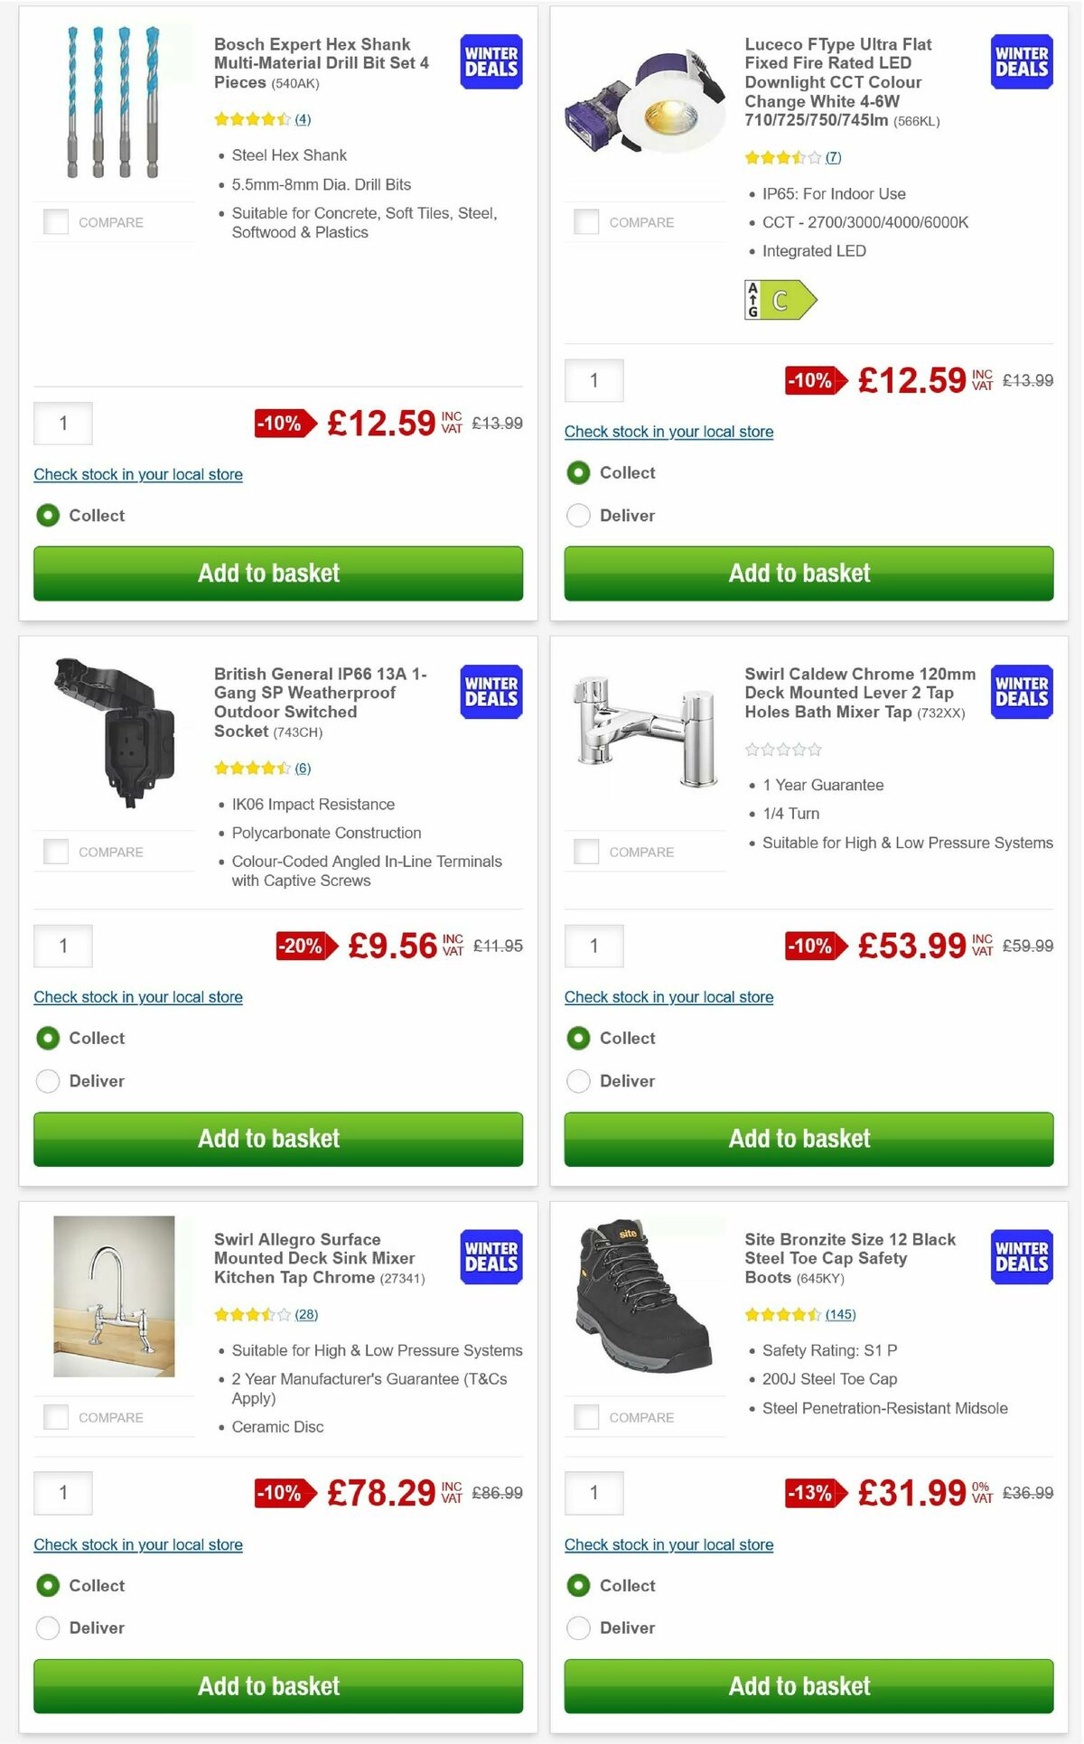
Task: Click the empty star rating on Swirl Caldew tap
Action: point(785,749)
